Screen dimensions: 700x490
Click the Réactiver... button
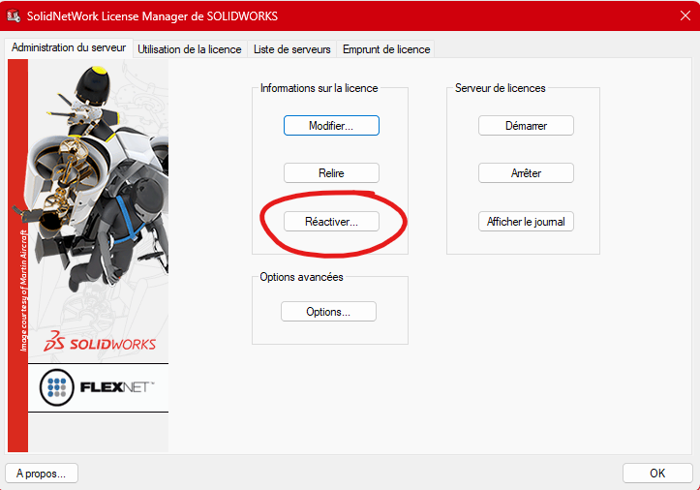coord(331,222)
